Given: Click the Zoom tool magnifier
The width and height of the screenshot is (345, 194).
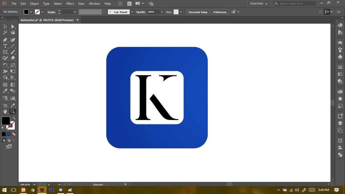Looking at the screenshot, I should coord(13,112).
